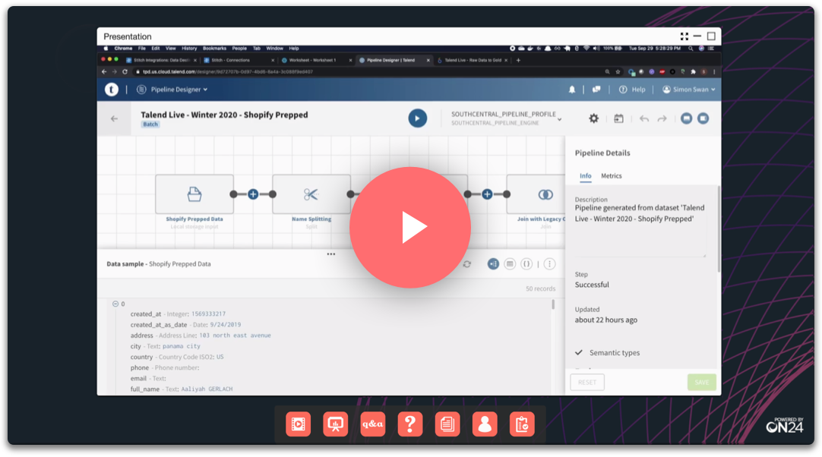Screen dimensions: 822x457
Task: Open the resources document widget in the dock
Action: 447,424
